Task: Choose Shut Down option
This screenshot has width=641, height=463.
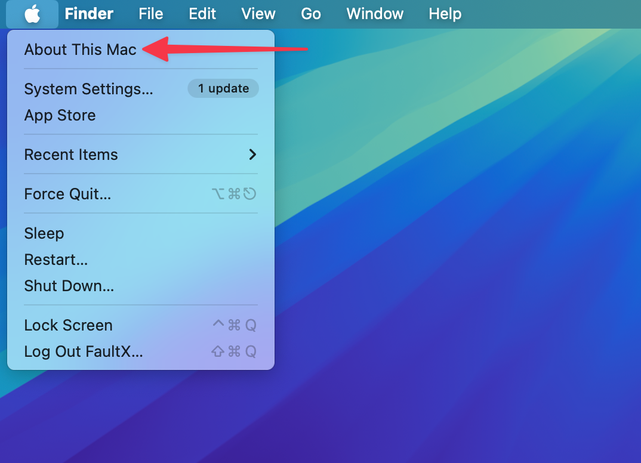Action: click(69, 286)
